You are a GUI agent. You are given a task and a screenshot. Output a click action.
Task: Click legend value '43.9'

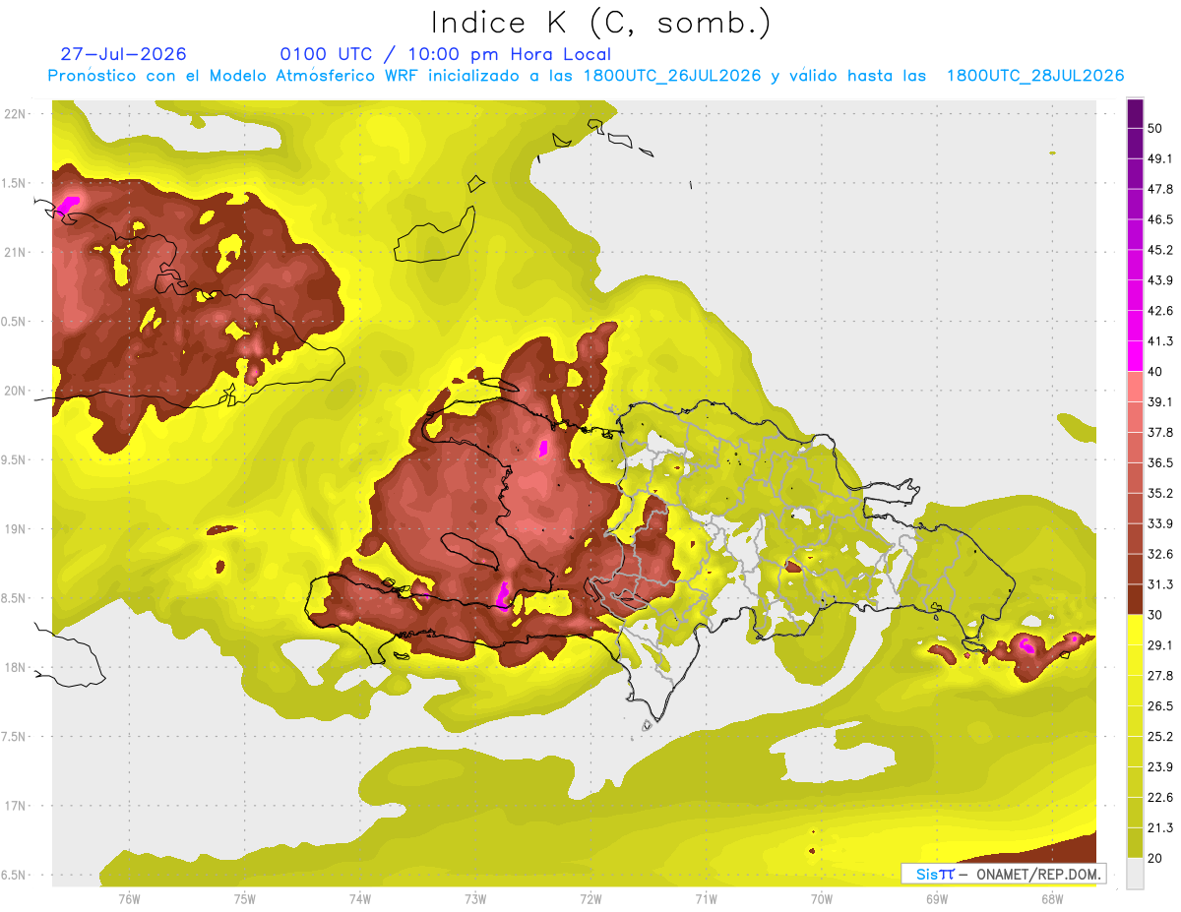click(1160, 280)
